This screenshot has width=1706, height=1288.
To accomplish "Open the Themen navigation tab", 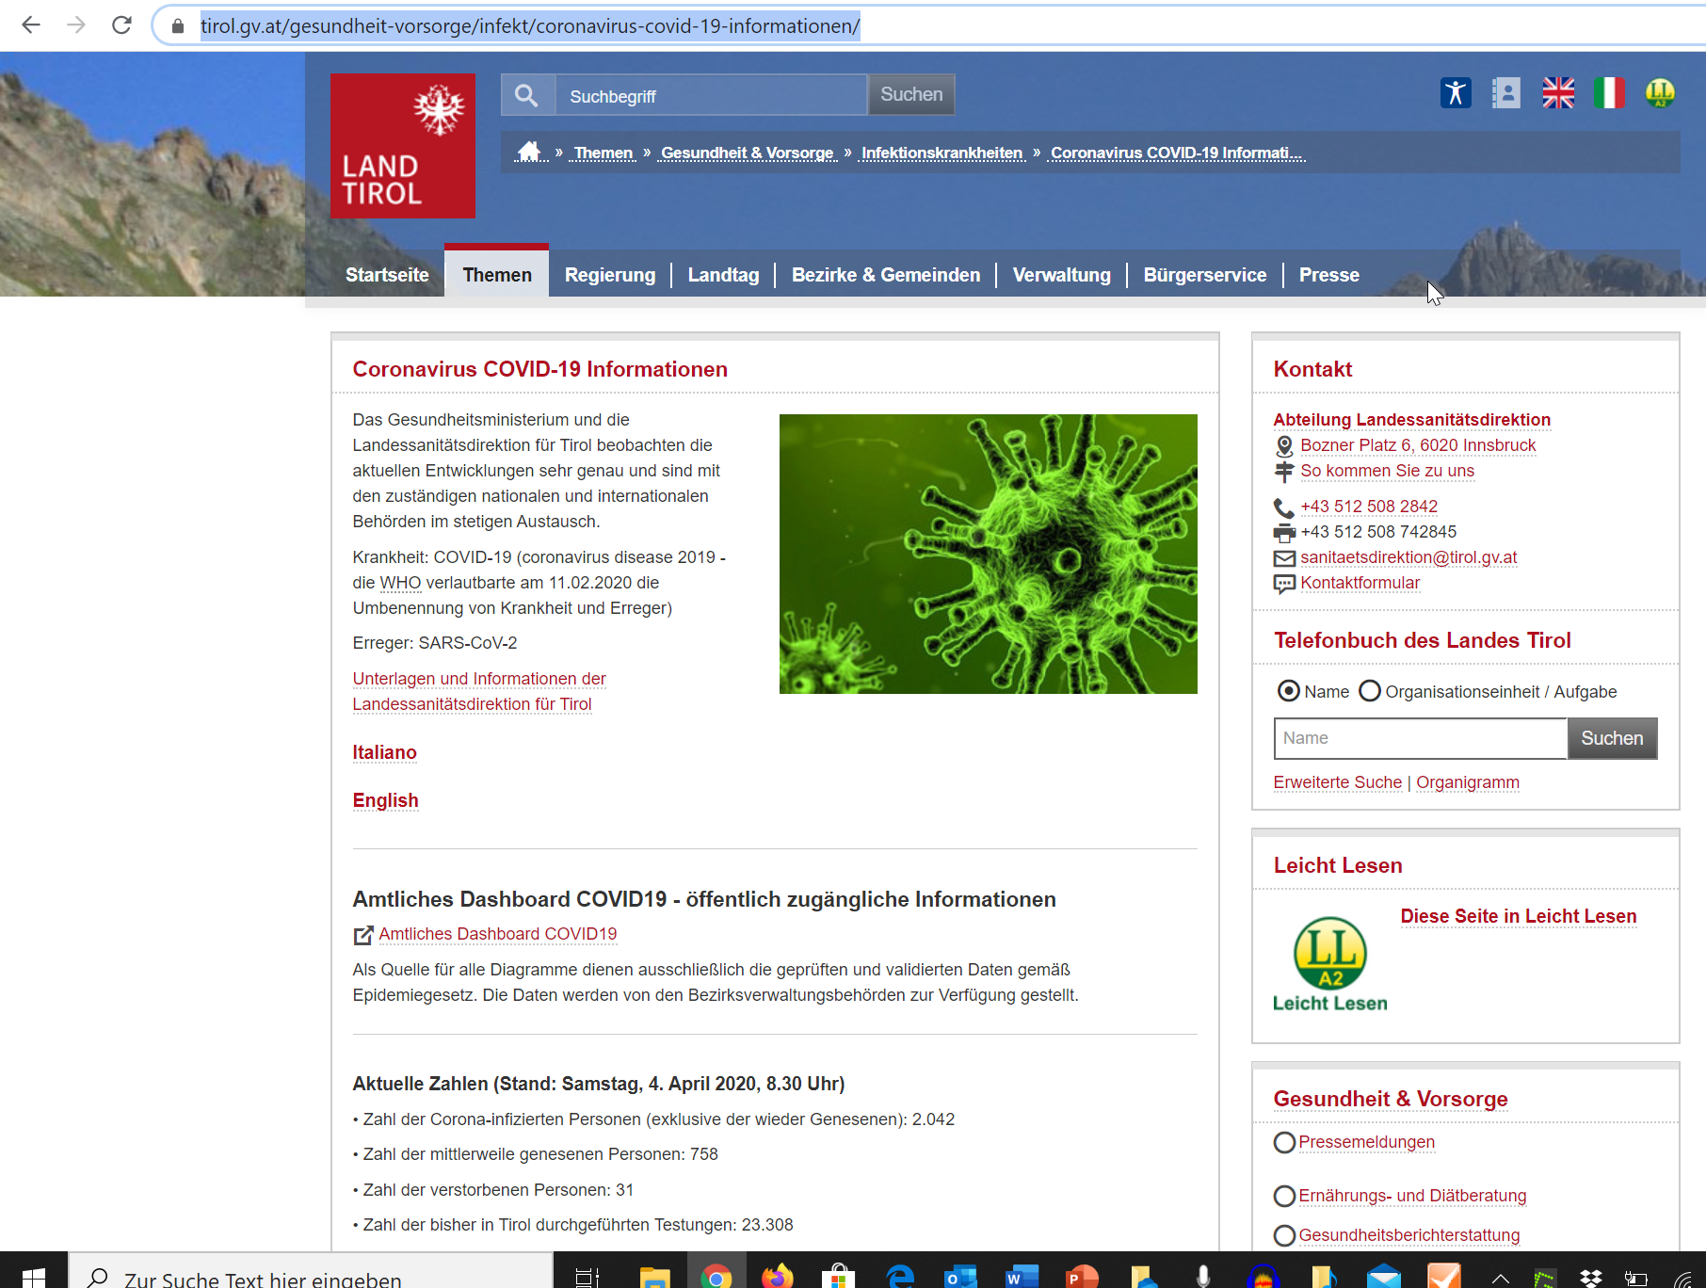I will tap(497, 273).
